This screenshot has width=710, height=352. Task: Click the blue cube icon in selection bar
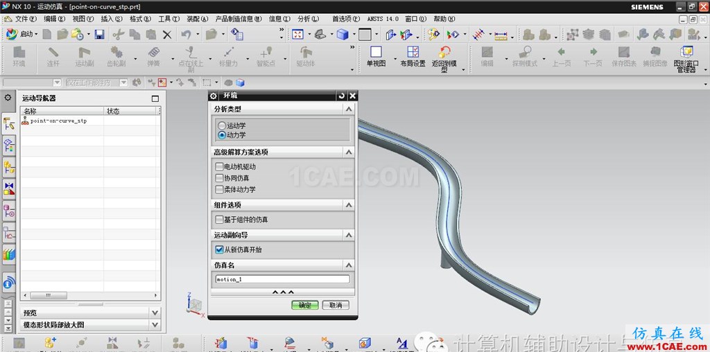(240, 82)
